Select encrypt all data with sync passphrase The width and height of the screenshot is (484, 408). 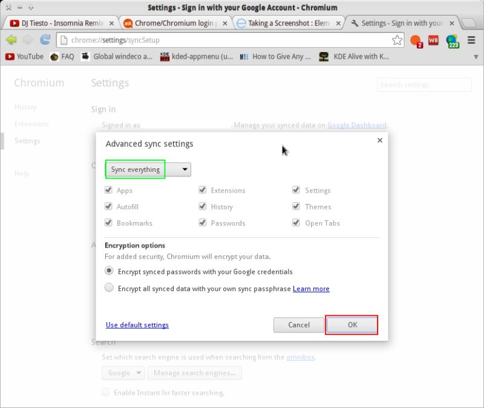pos(109,288)
